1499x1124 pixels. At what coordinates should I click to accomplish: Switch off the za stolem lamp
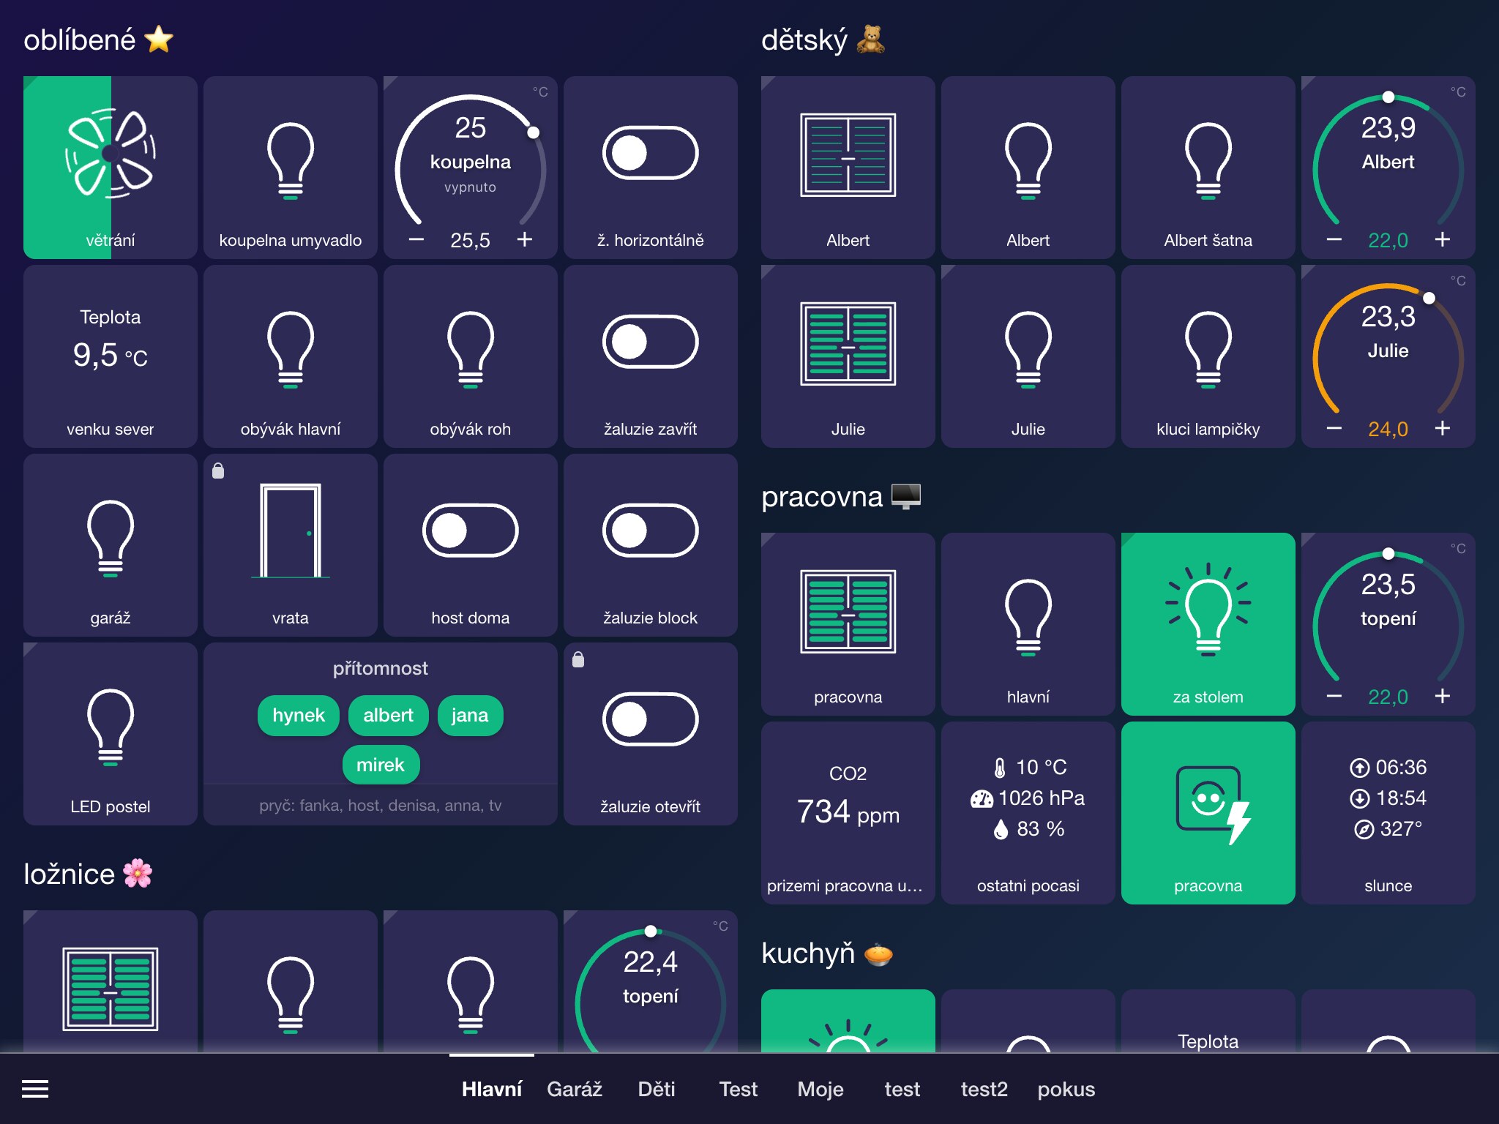(1208, 624)
